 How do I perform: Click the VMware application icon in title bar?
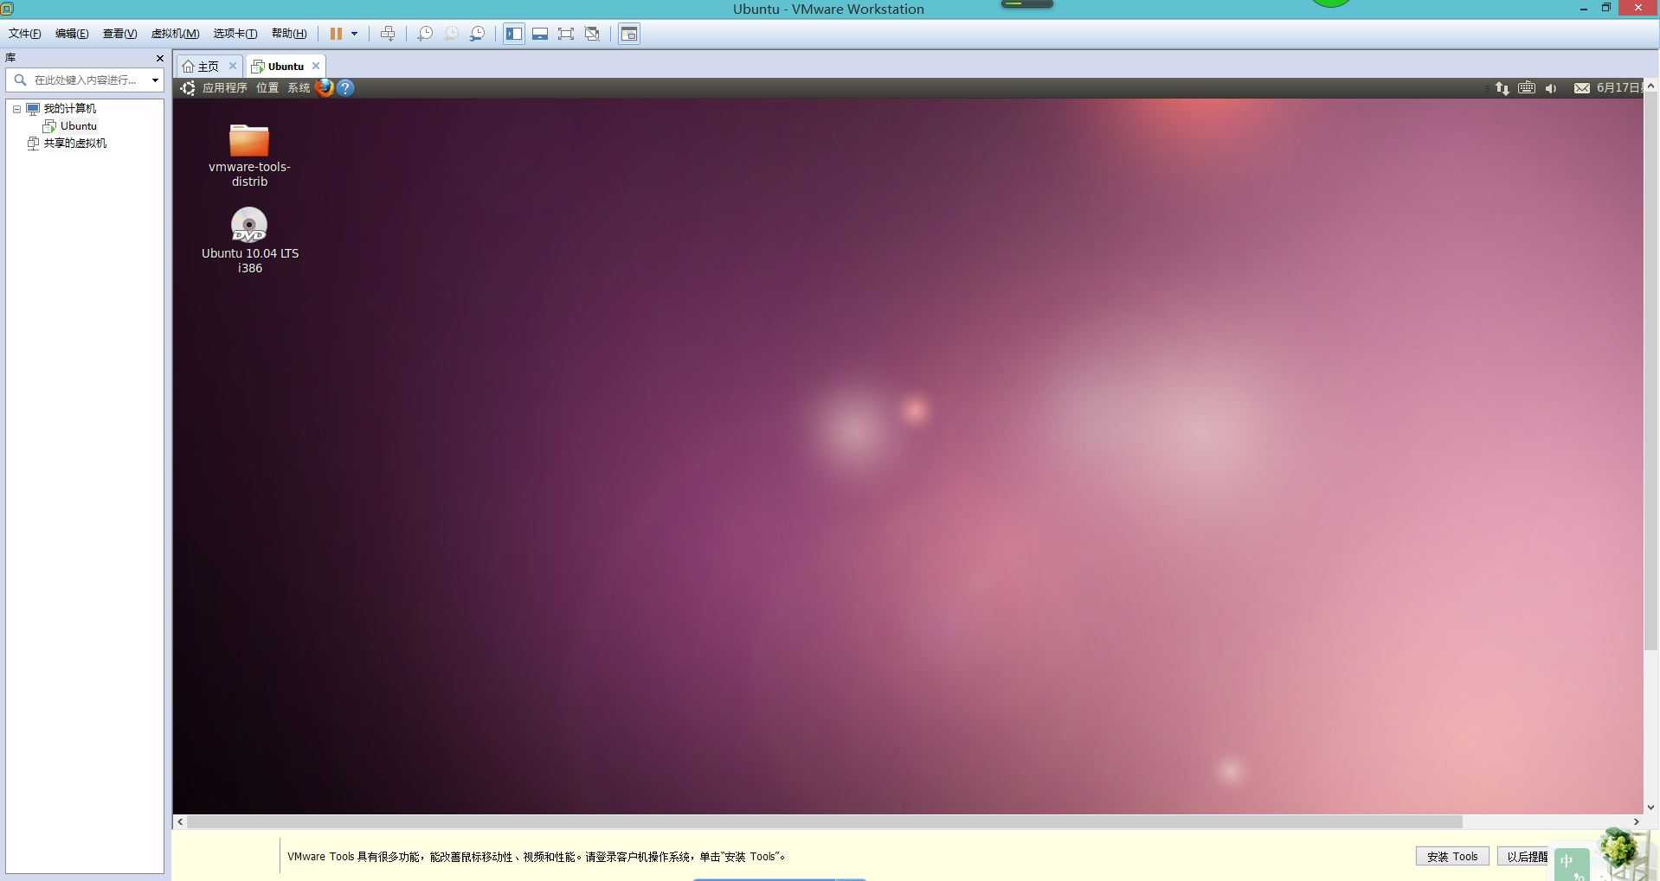[x=7, y=9]
